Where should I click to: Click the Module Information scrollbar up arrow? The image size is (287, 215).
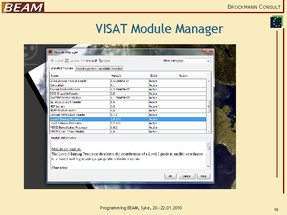(208, 144)
